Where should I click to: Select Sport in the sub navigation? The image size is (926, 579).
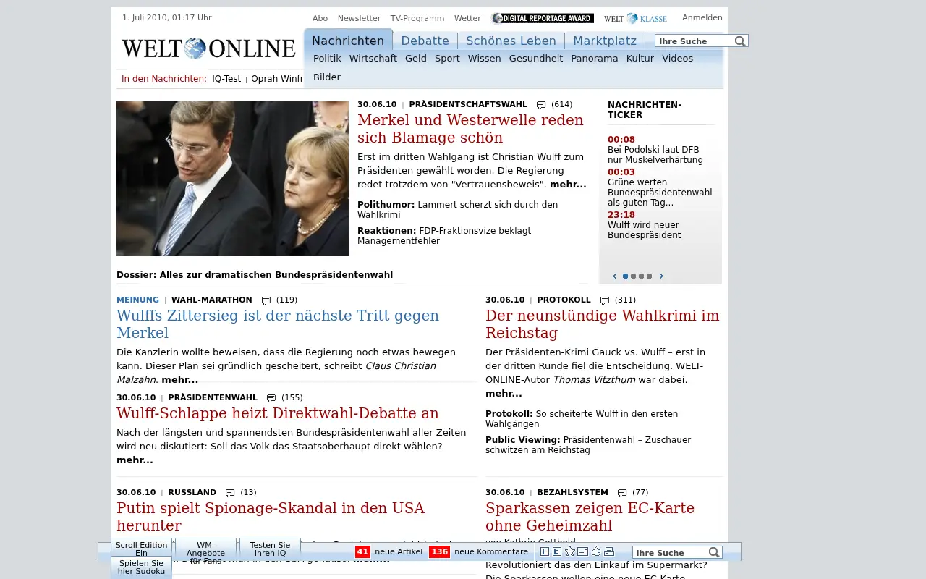point(447,59)
